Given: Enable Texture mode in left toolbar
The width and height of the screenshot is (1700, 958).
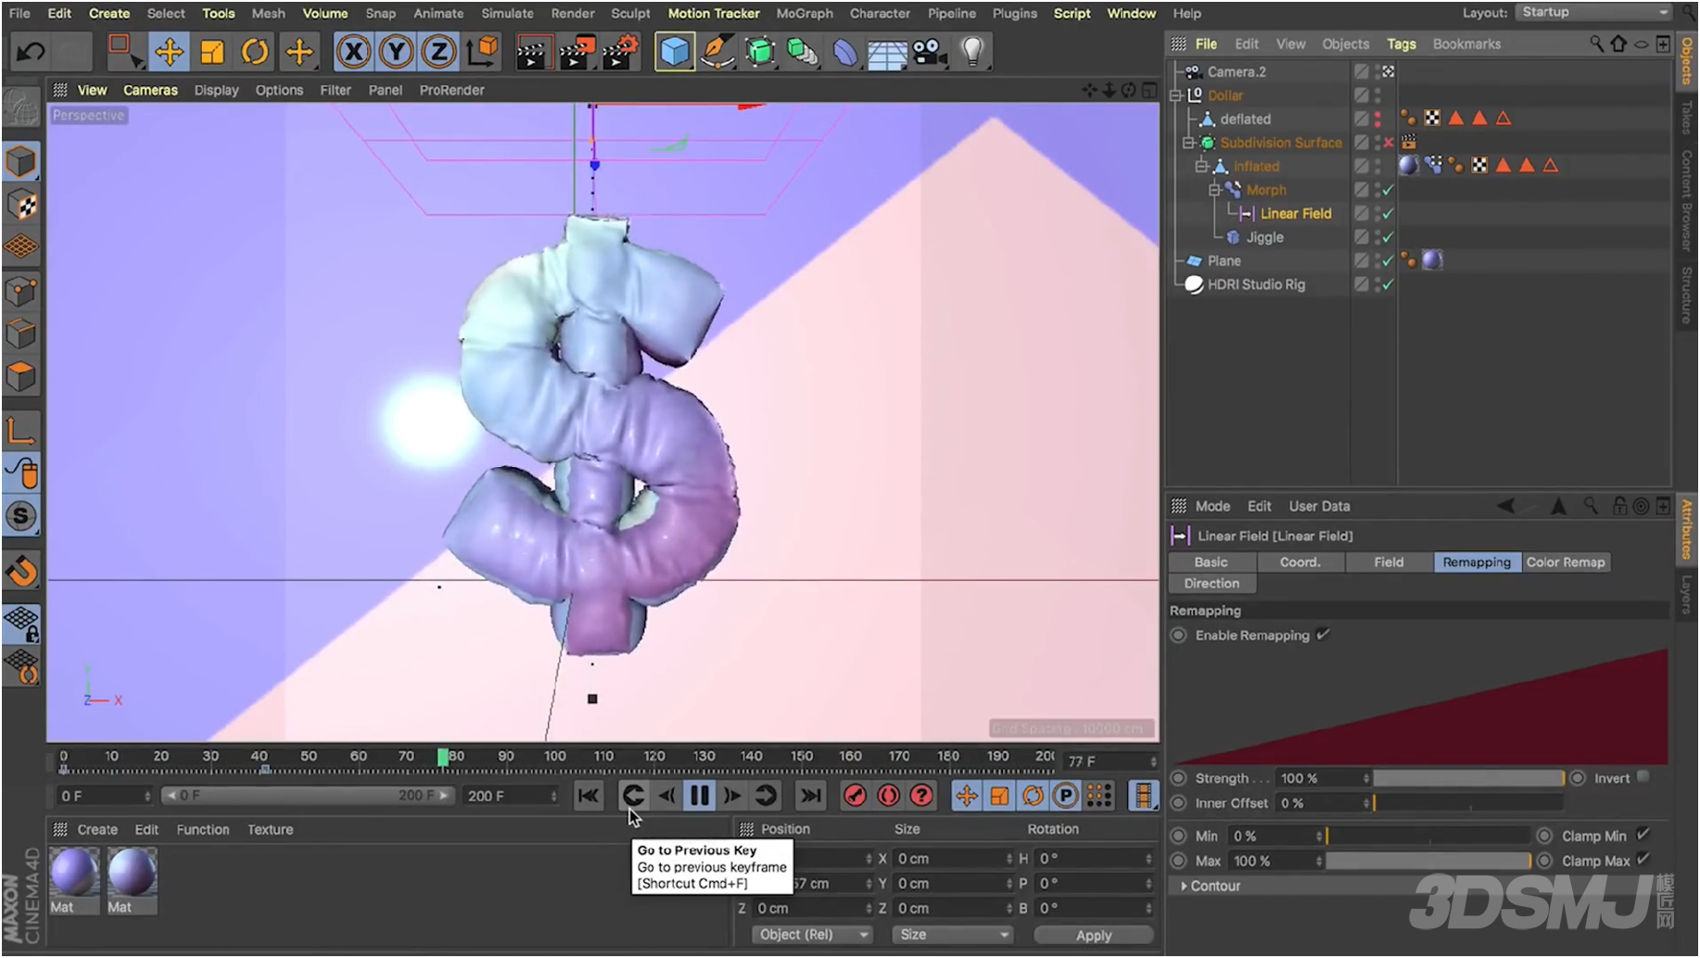Looking at the screenshot, I should pyautogui.click(x=20, y=205).
